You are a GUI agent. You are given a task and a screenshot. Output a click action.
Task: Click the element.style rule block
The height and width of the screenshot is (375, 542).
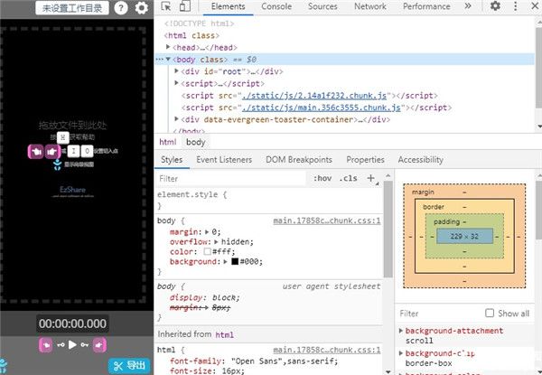[x=269, y=200]
